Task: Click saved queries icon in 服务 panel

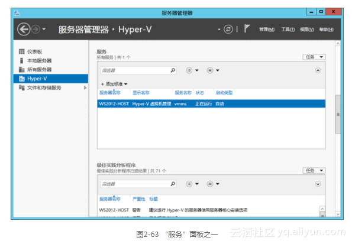Action: [x=209, y=70]
